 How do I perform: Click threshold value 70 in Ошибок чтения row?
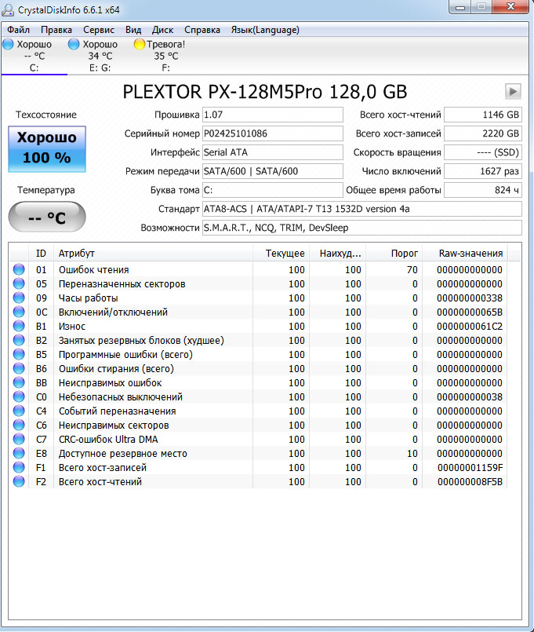[412, 269]
